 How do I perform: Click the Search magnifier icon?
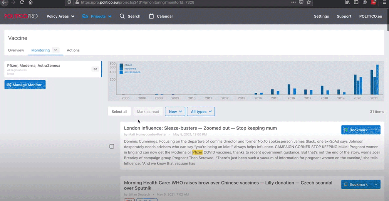point(122,16)
